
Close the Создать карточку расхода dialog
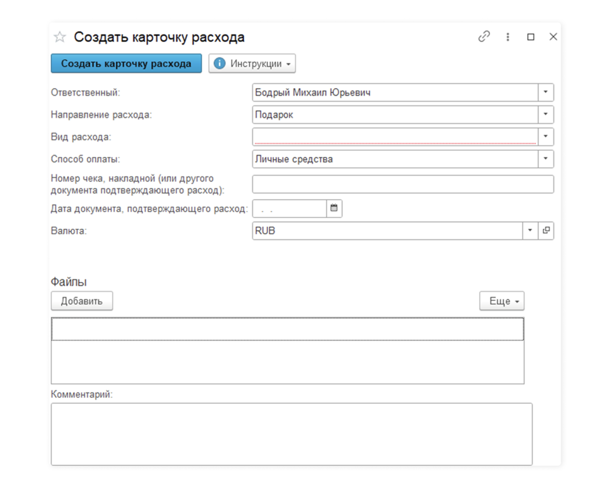coord(553,37)
